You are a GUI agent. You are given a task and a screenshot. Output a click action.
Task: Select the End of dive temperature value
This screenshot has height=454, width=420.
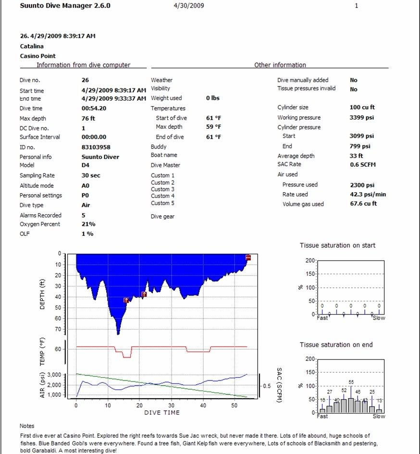coord(213,137)
